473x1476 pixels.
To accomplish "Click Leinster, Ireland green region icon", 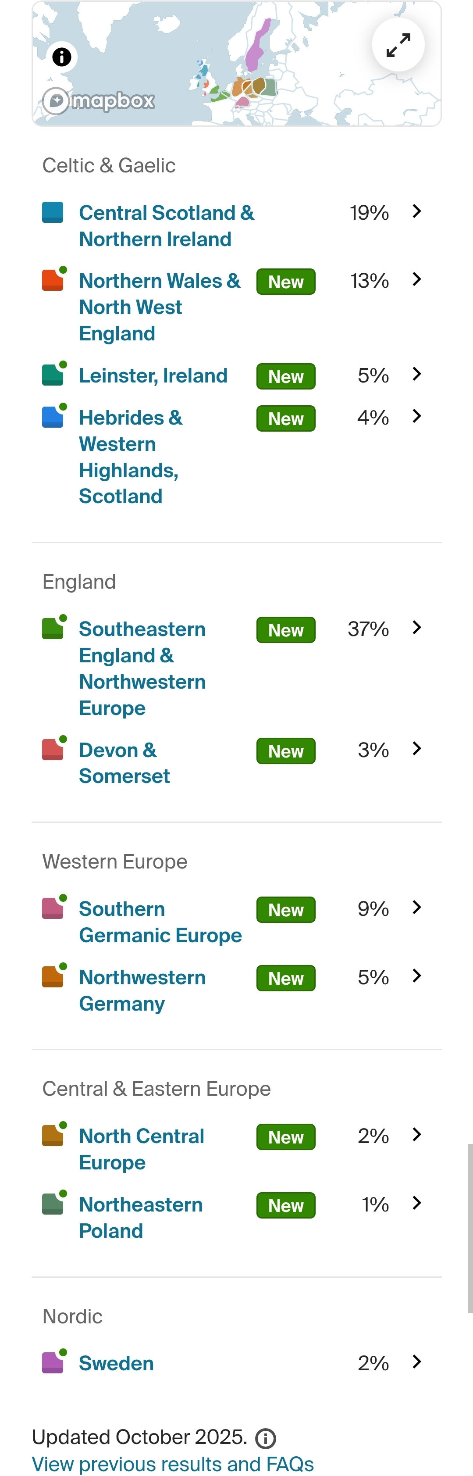I will [x=53, y=375].
